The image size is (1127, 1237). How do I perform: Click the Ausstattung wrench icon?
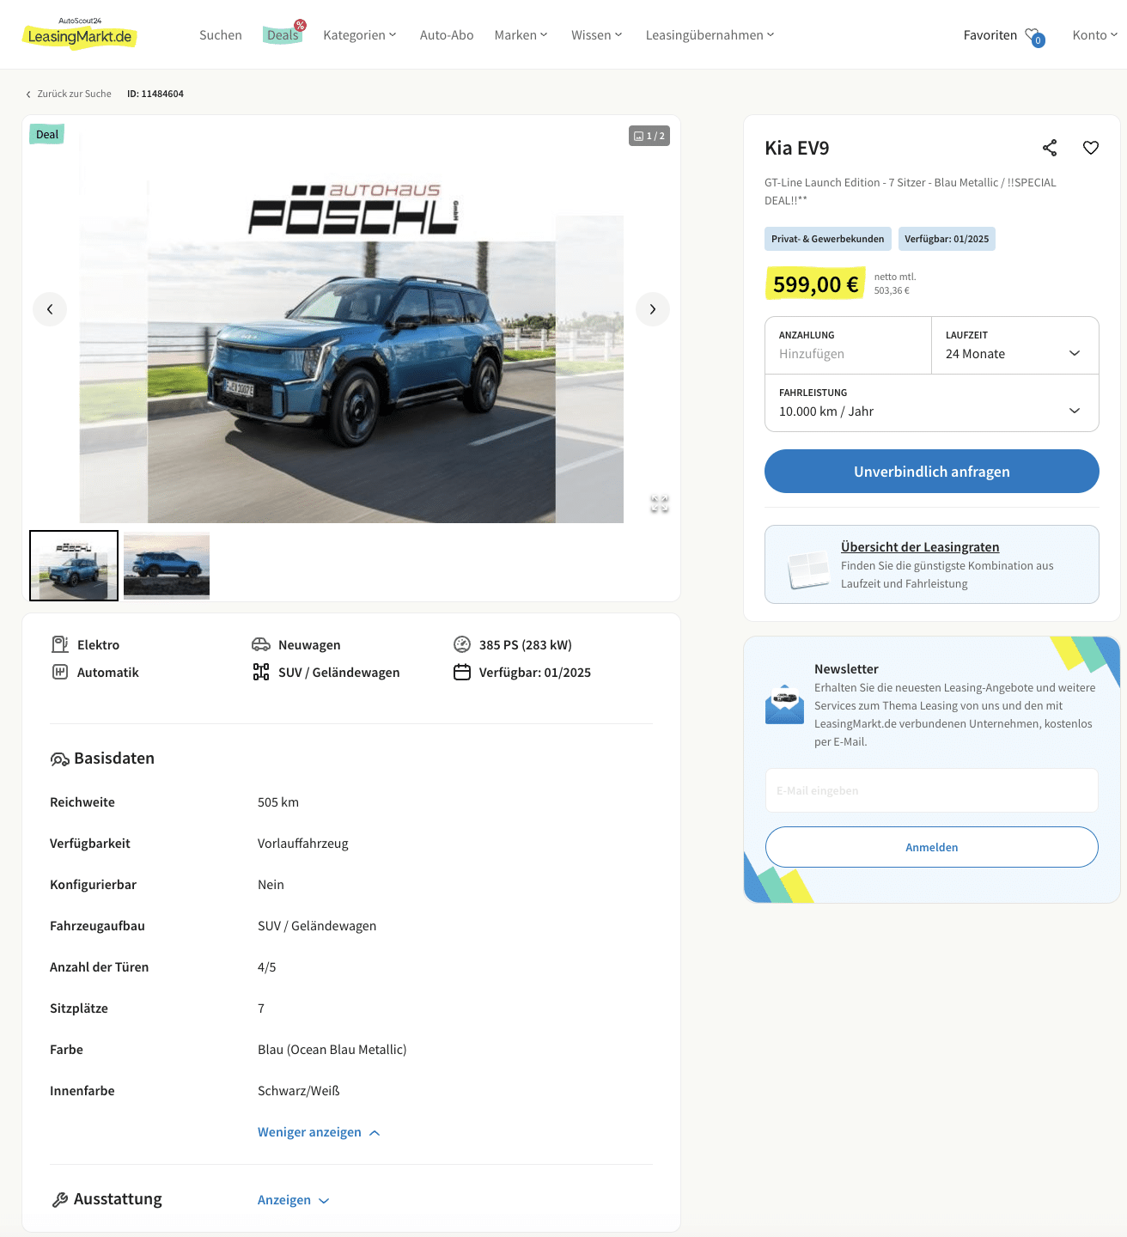60,1200
